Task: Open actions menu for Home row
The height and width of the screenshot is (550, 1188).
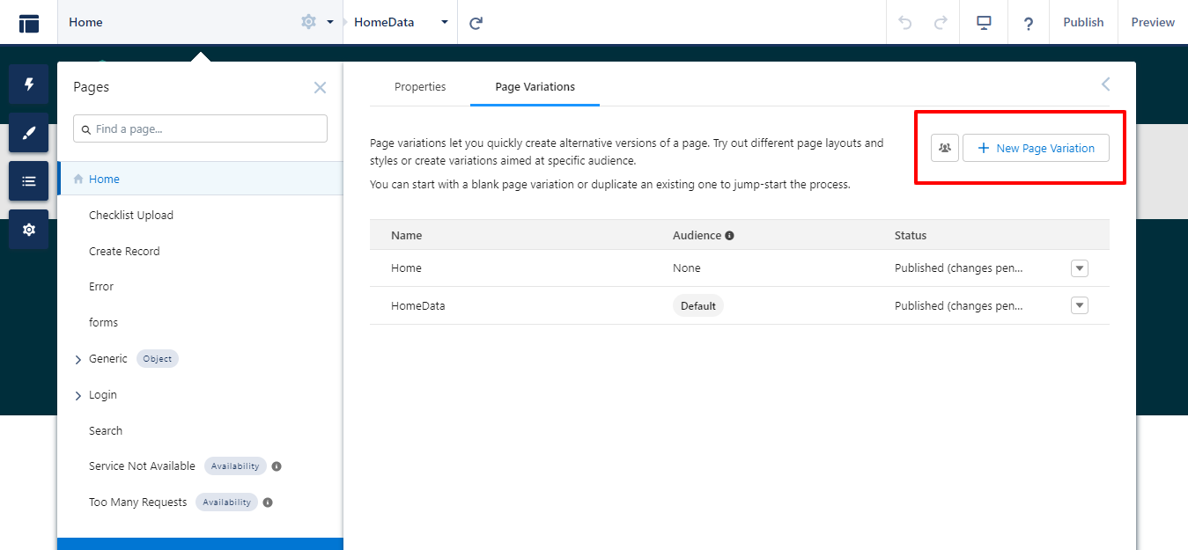Action: [1080, 268]
